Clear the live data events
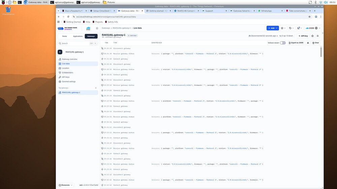The height and width of the screenshot is (189, 337). click(x=315, y=43)
